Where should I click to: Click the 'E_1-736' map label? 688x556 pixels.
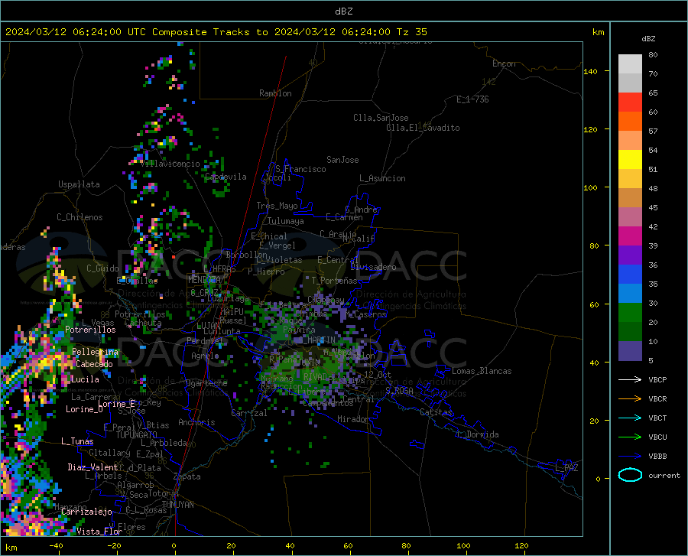(472, 99)
